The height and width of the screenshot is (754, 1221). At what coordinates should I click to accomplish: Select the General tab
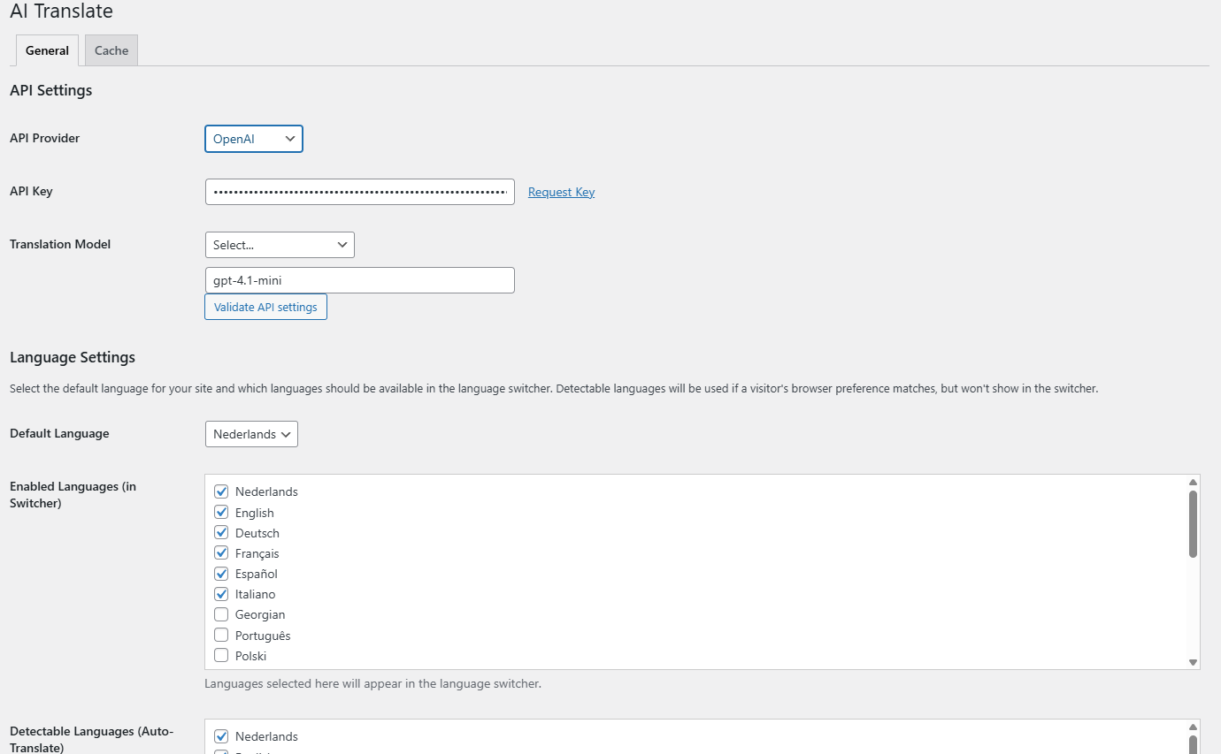pos(47,50)
